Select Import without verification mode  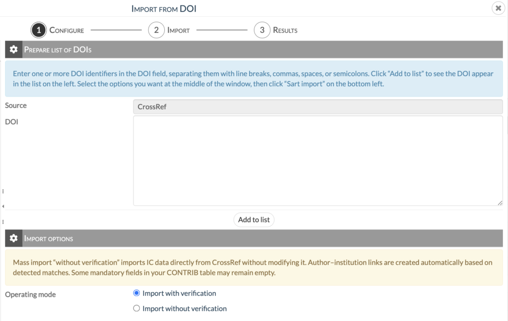tap(137, 309)
